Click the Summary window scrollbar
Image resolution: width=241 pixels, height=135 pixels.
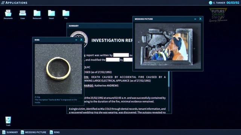pyautogui.click(x=169, y=79)
